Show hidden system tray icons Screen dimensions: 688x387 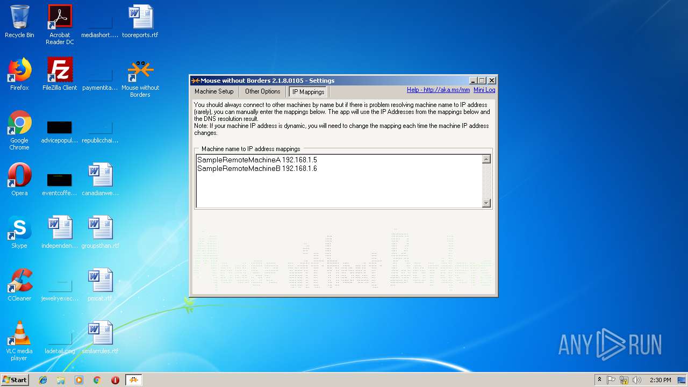pyautogui.click(x=599, y=380)
